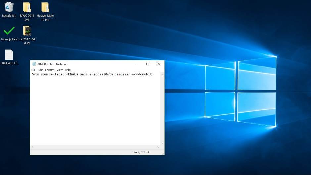The height and width of the screenshot is (175, 311).
Task: Open the View menu in Notepad
Action: pyautogui.click(x=59, y=70)
